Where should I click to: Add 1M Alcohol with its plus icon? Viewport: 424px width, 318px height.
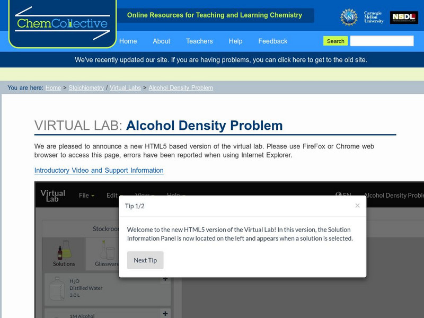click(x=165, y=314)
